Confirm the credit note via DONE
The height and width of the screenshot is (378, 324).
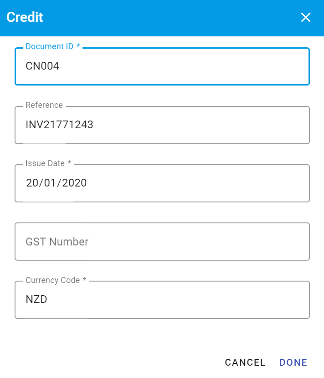click(x=293, y=363)
